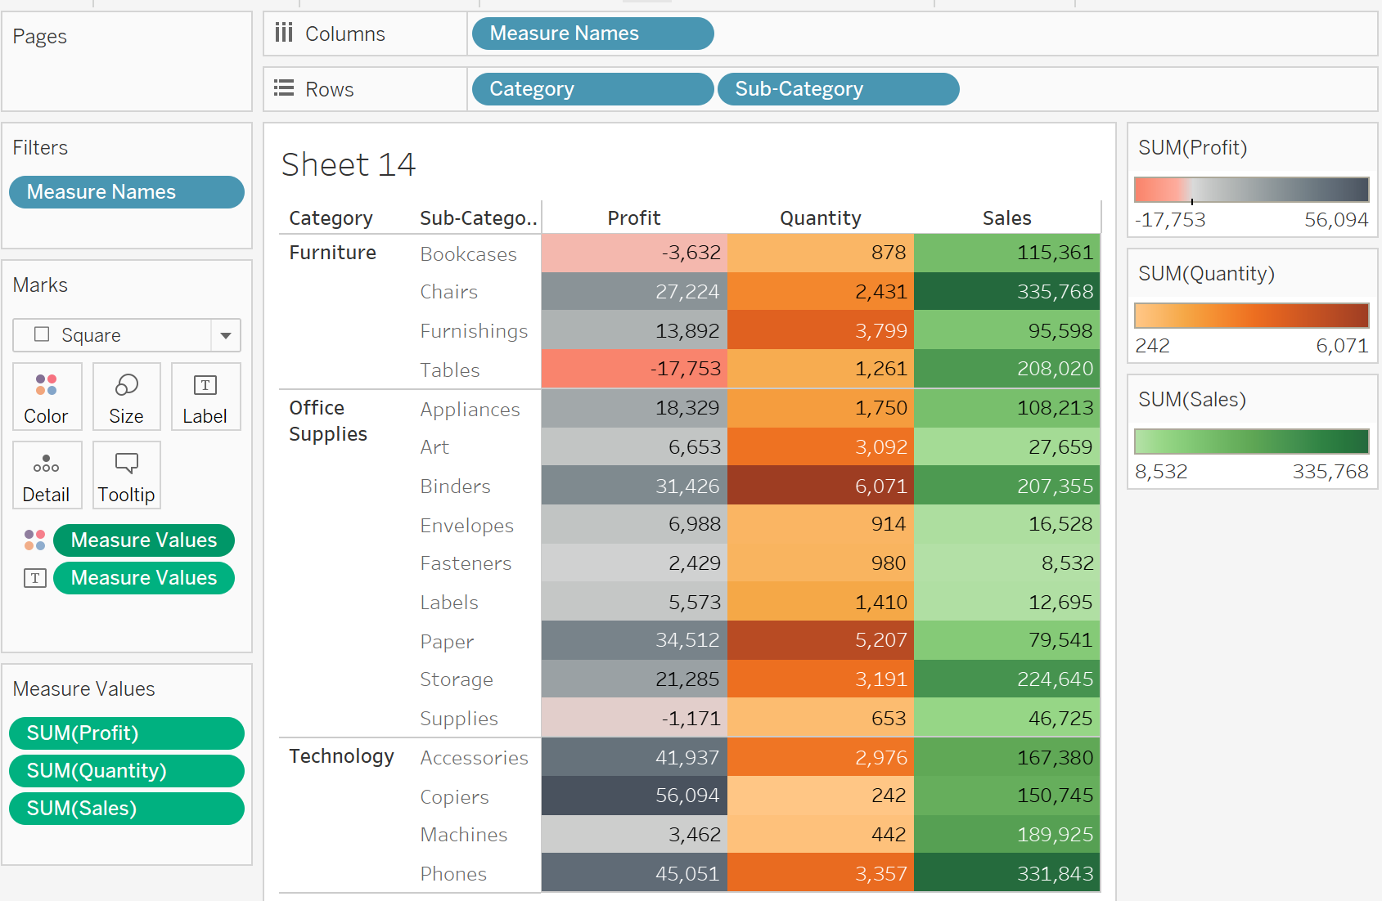Screen dimensions: 1382x901
Task: Select the Sub-Category pill in Rows
Action: 838,89
